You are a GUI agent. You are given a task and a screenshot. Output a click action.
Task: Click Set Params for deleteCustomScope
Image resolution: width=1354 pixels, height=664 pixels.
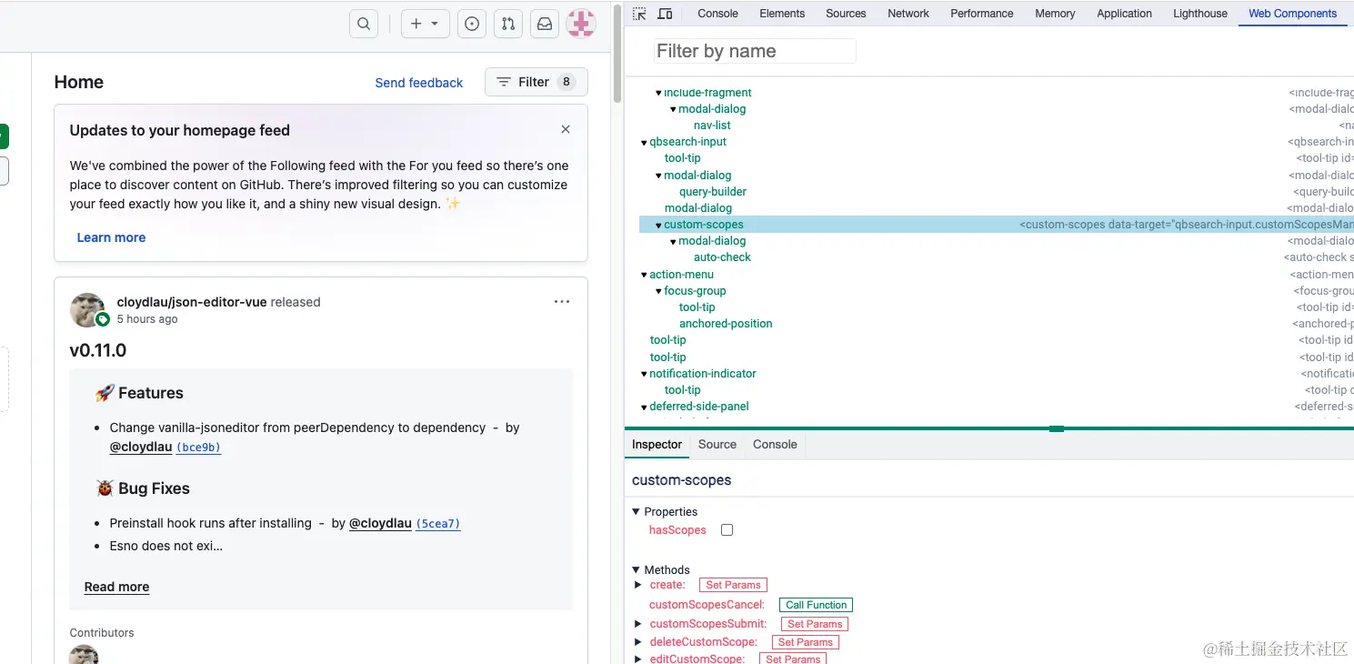tap(806, 642)
